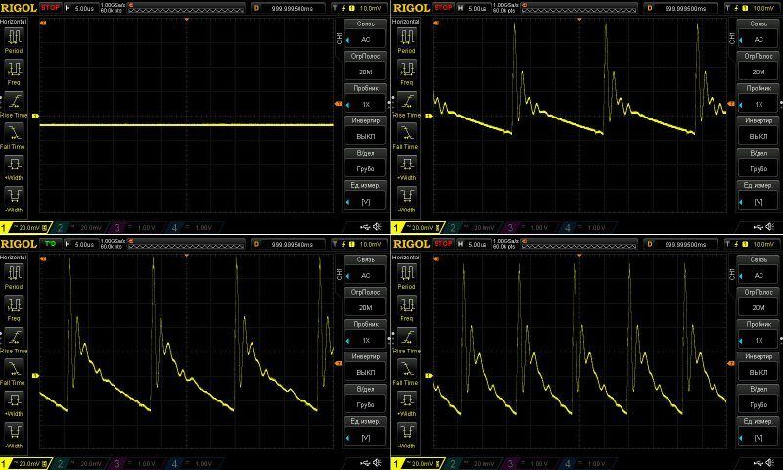Screen dimensions: 783x470
Task: Click waveform memory position bar in top-left scope
Action: click(x=184, y=7)
